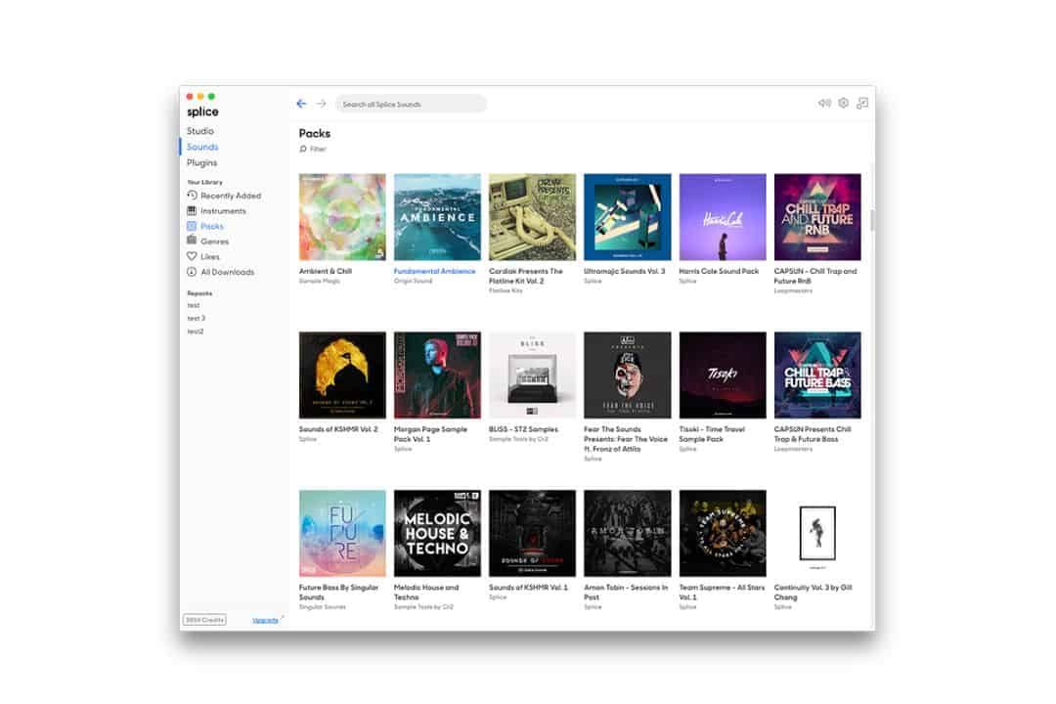Open the Plugins section
The image size is (1056, 704).
pos(202,163)
